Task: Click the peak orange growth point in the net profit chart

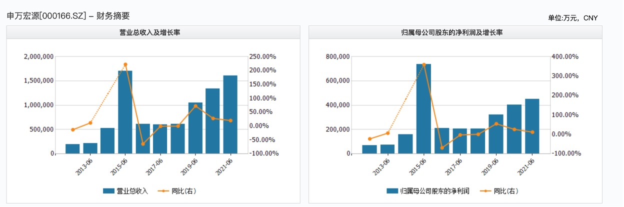Action: [423, 64]
